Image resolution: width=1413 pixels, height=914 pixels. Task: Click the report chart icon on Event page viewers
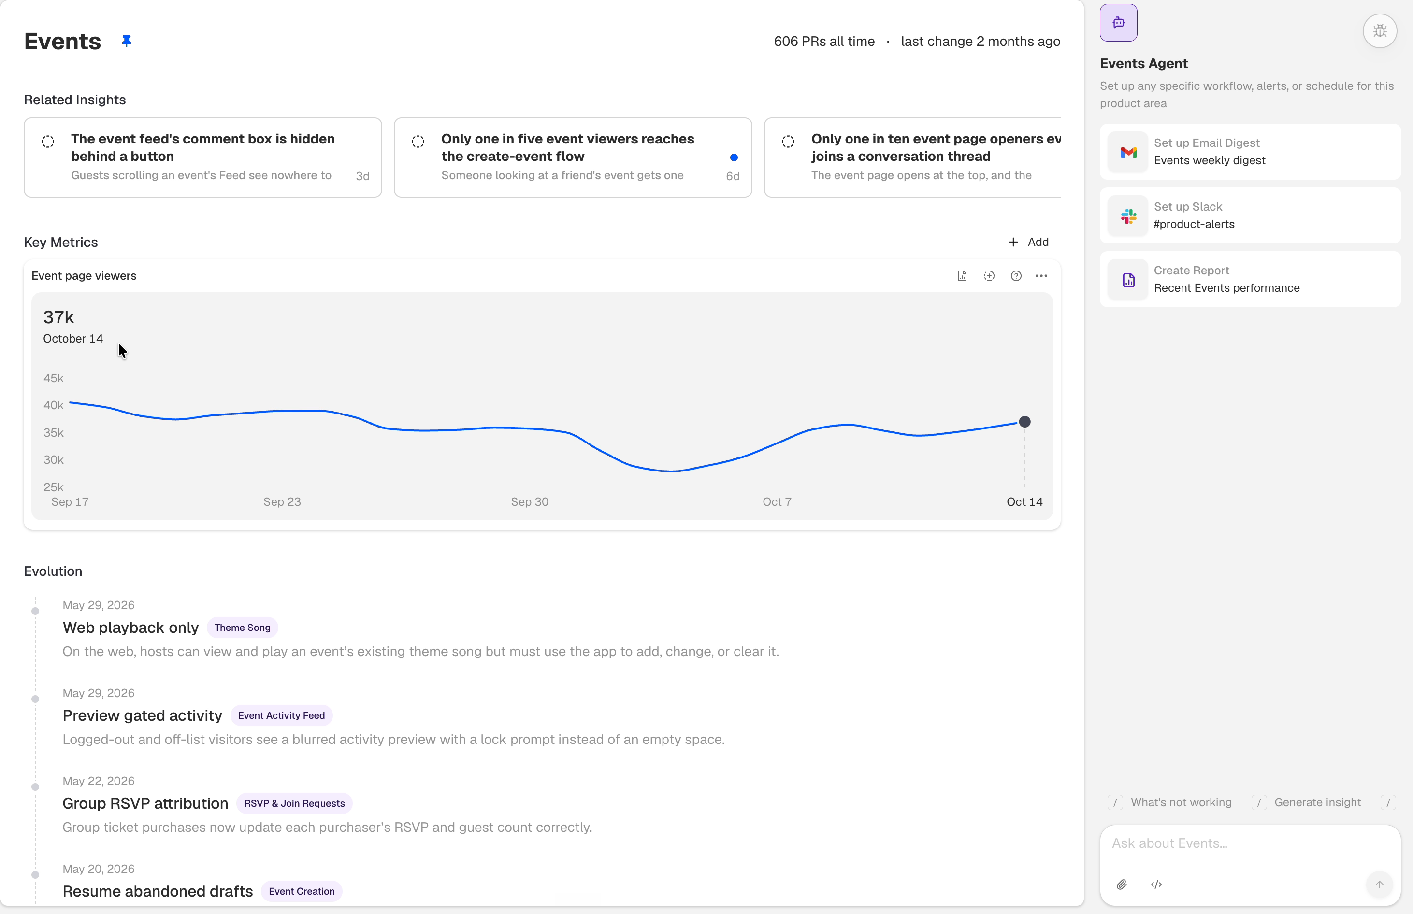pyautogui.click(x=962, y=276)
